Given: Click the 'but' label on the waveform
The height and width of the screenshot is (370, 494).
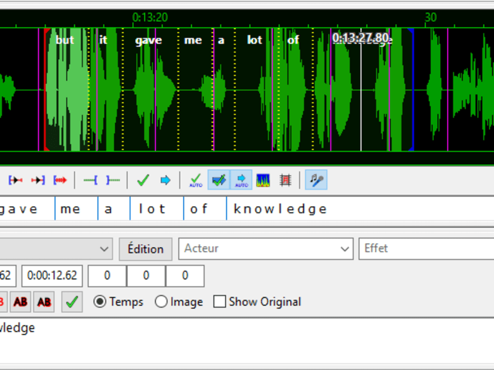Looking at the screenshot, I should point(65,40).
